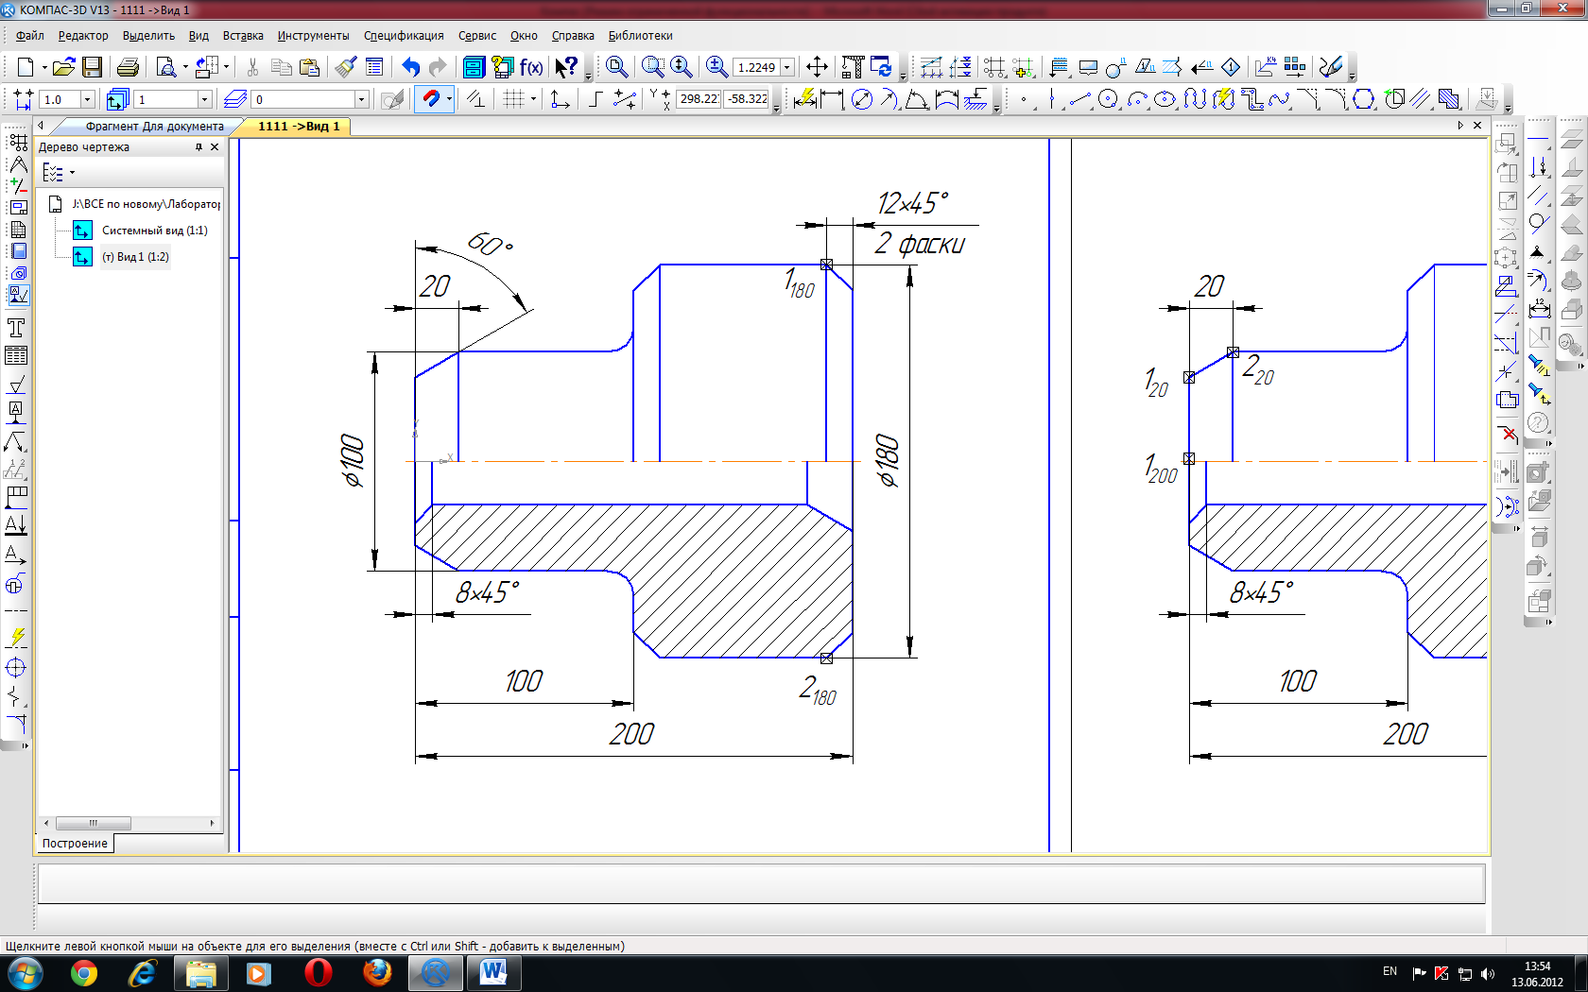1588x992 pixels.
Task: Open Google Chrome from taskbar
Action: pos(83,973)
